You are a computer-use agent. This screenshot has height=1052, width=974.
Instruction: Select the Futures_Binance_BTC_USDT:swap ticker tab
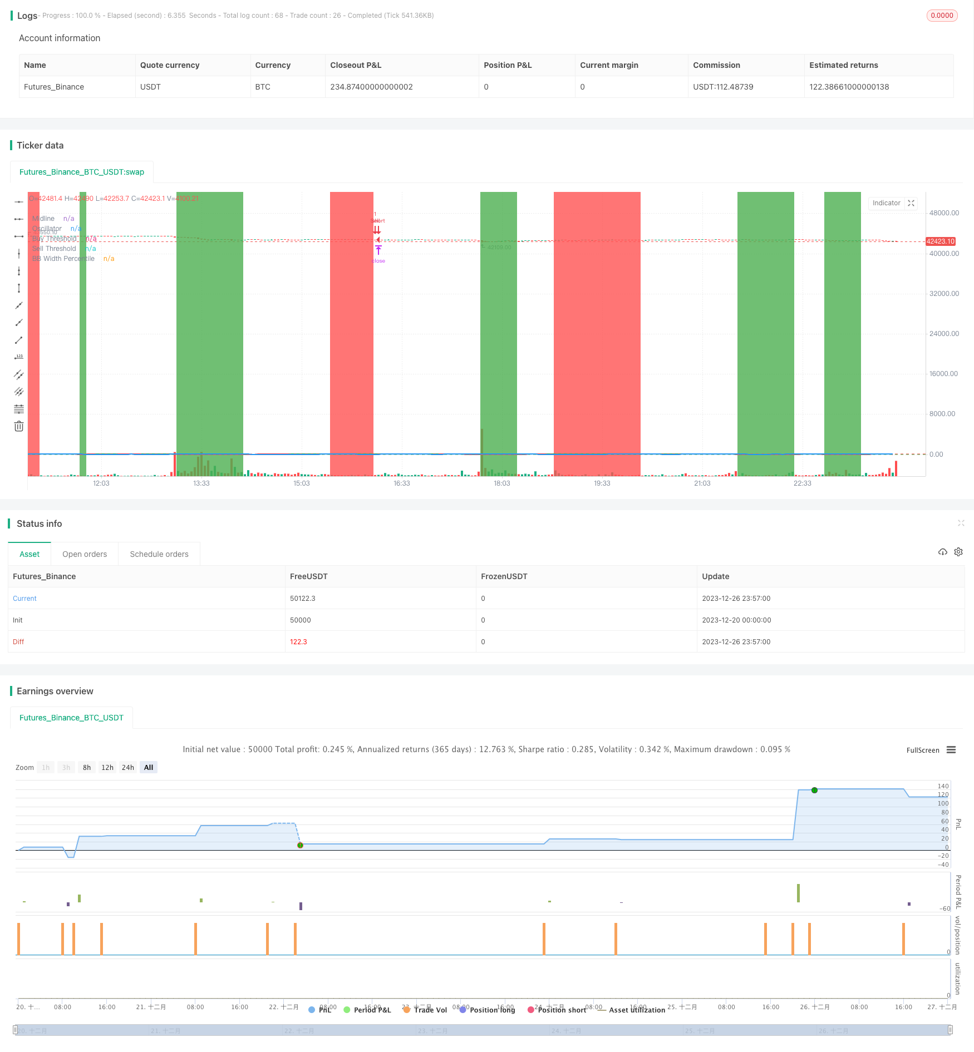tap(82, 172)
